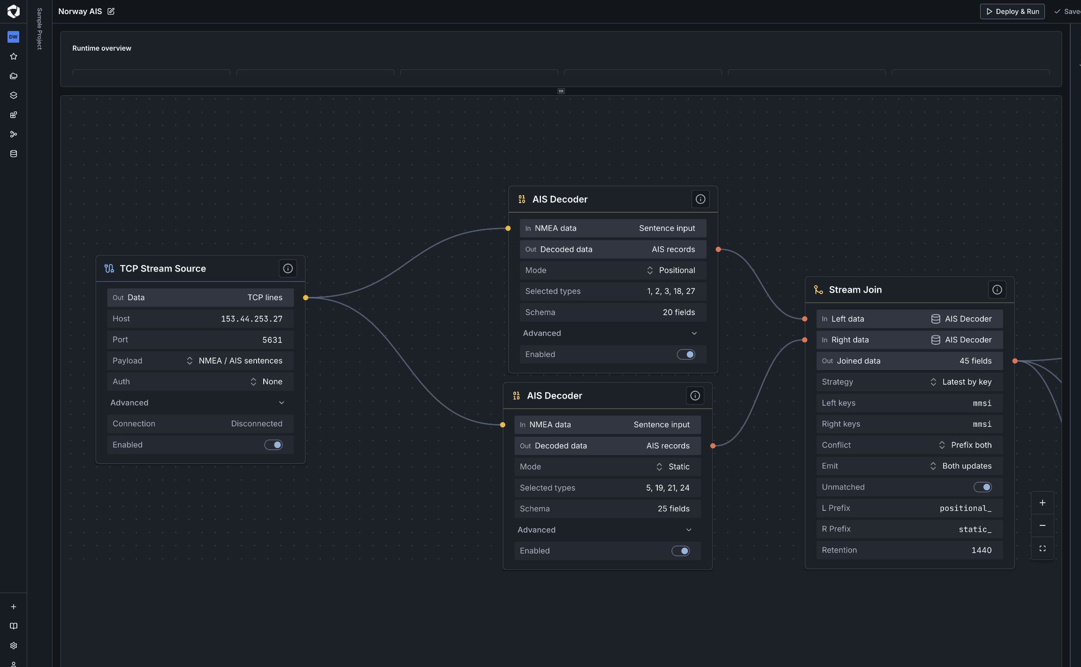Image resolution: width=1081 pixels, height=667 pixels.
Task: Open the settings gear icon
Action: 14,645
